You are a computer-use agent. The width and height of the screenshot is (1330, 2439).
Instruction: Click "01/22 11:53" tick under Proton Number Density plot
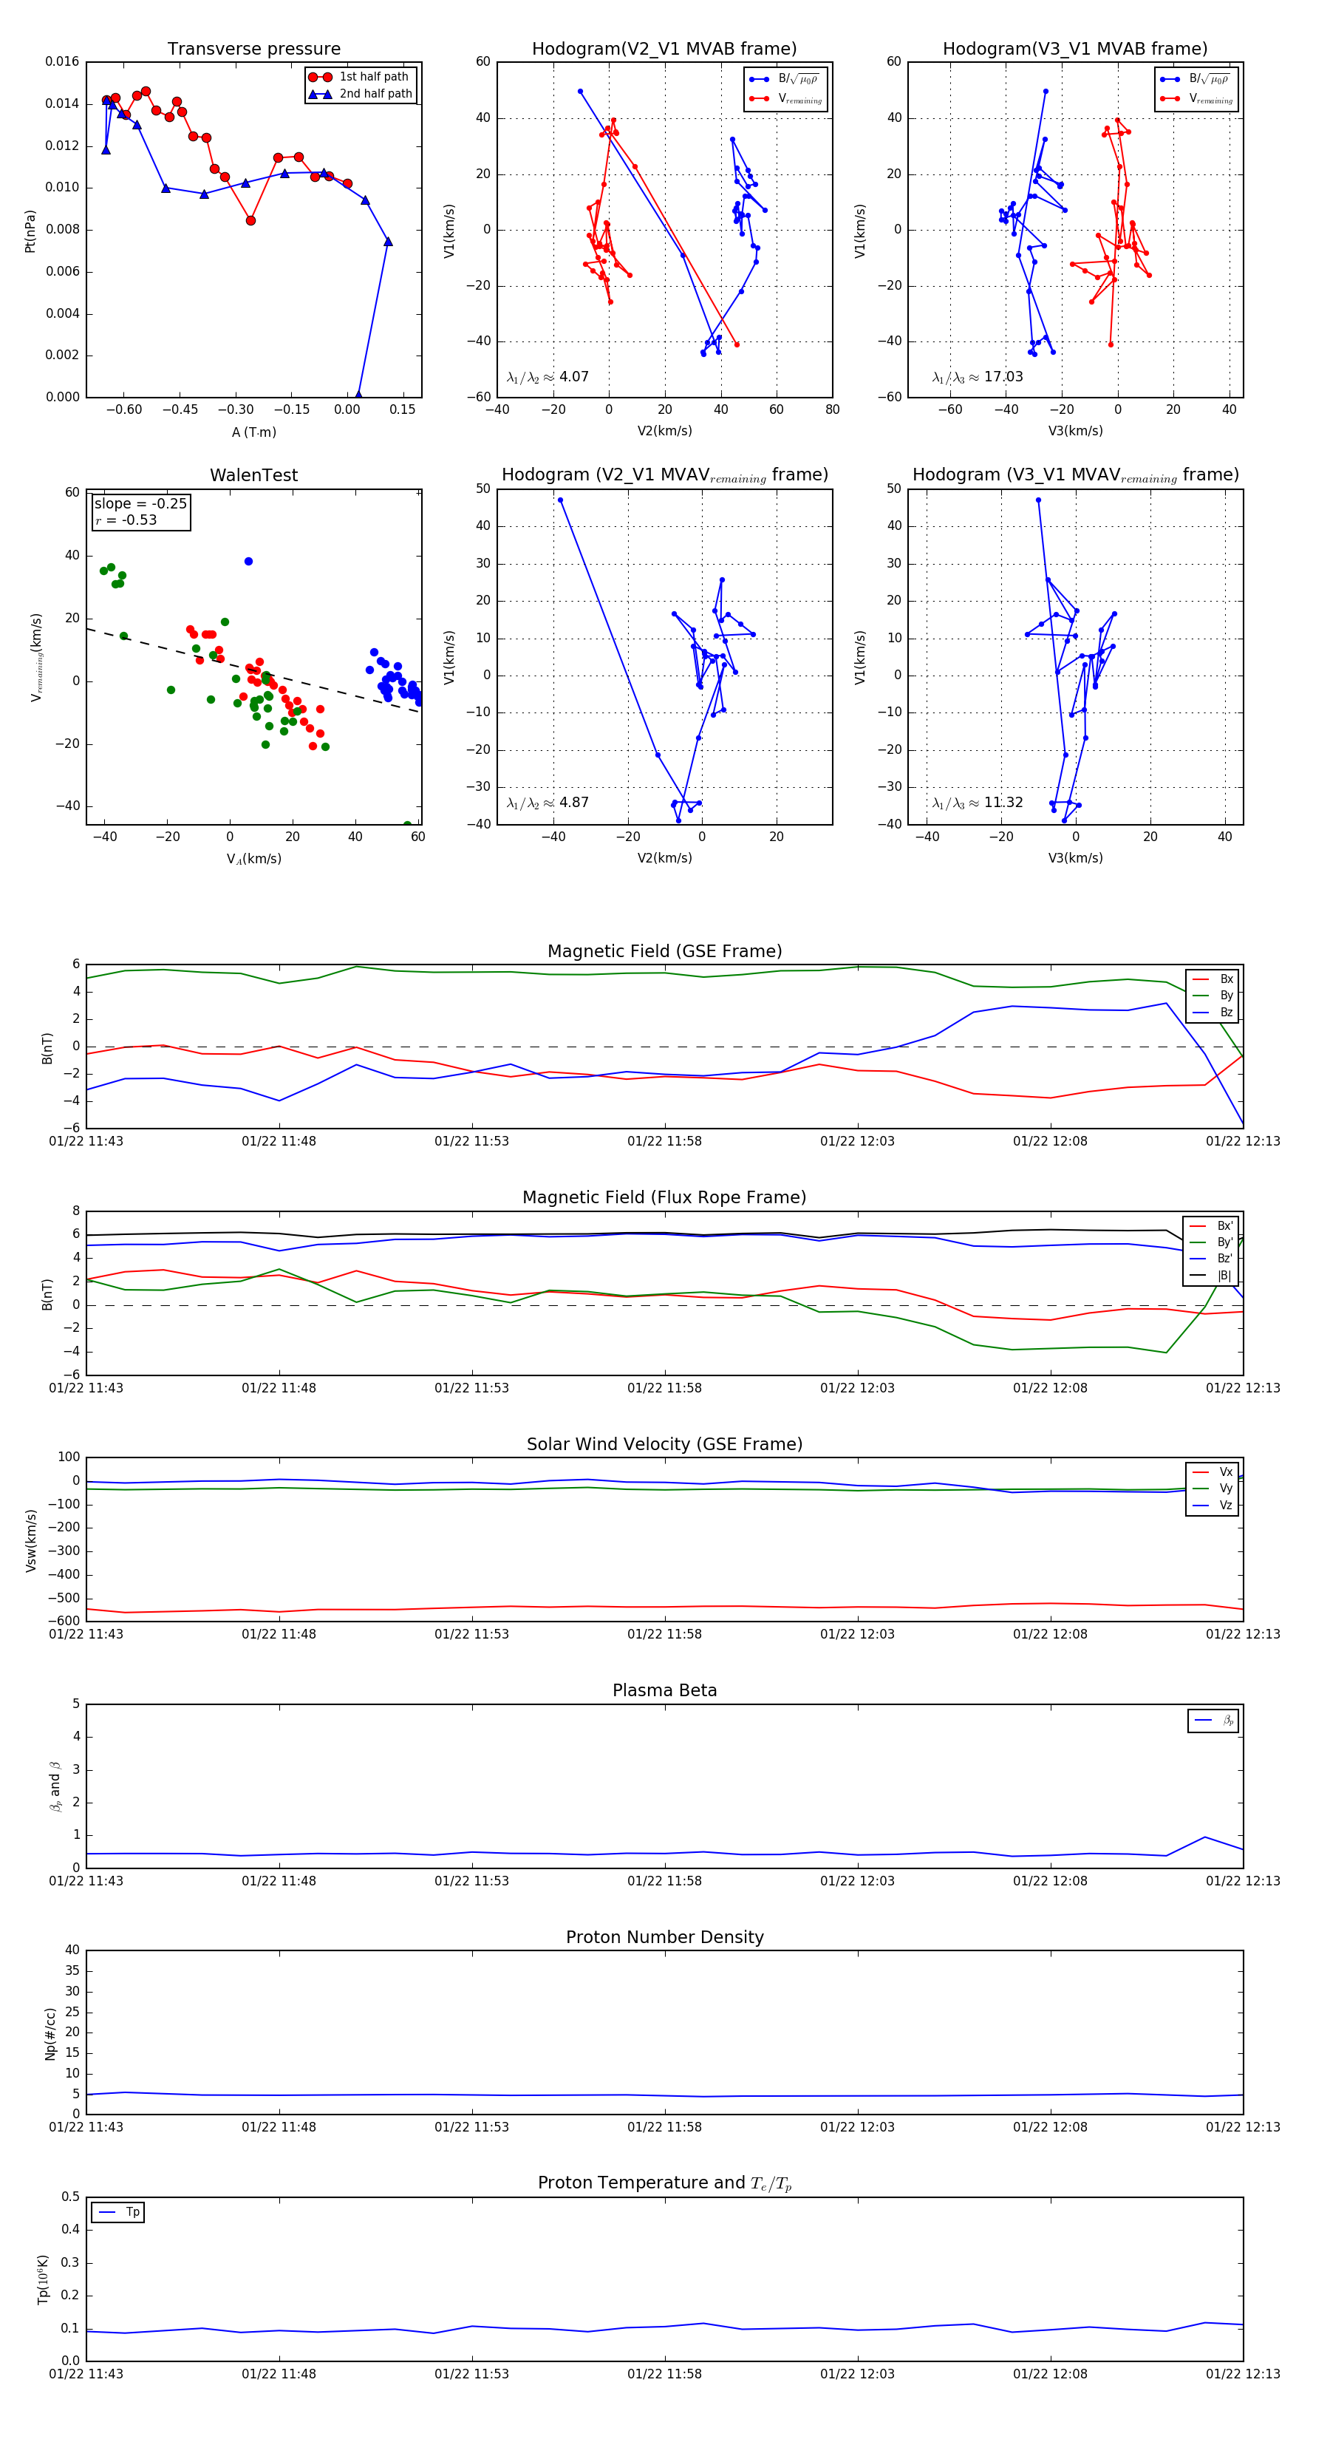coord(471,2128)
